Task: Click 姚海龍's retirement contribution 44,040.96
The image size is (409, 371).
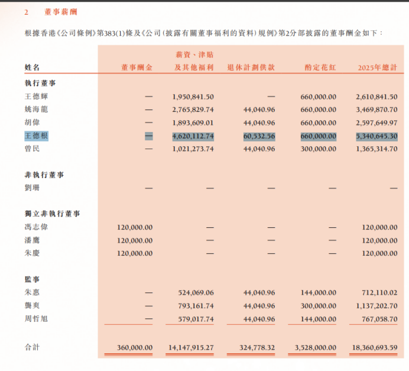Action: point(259,109)
